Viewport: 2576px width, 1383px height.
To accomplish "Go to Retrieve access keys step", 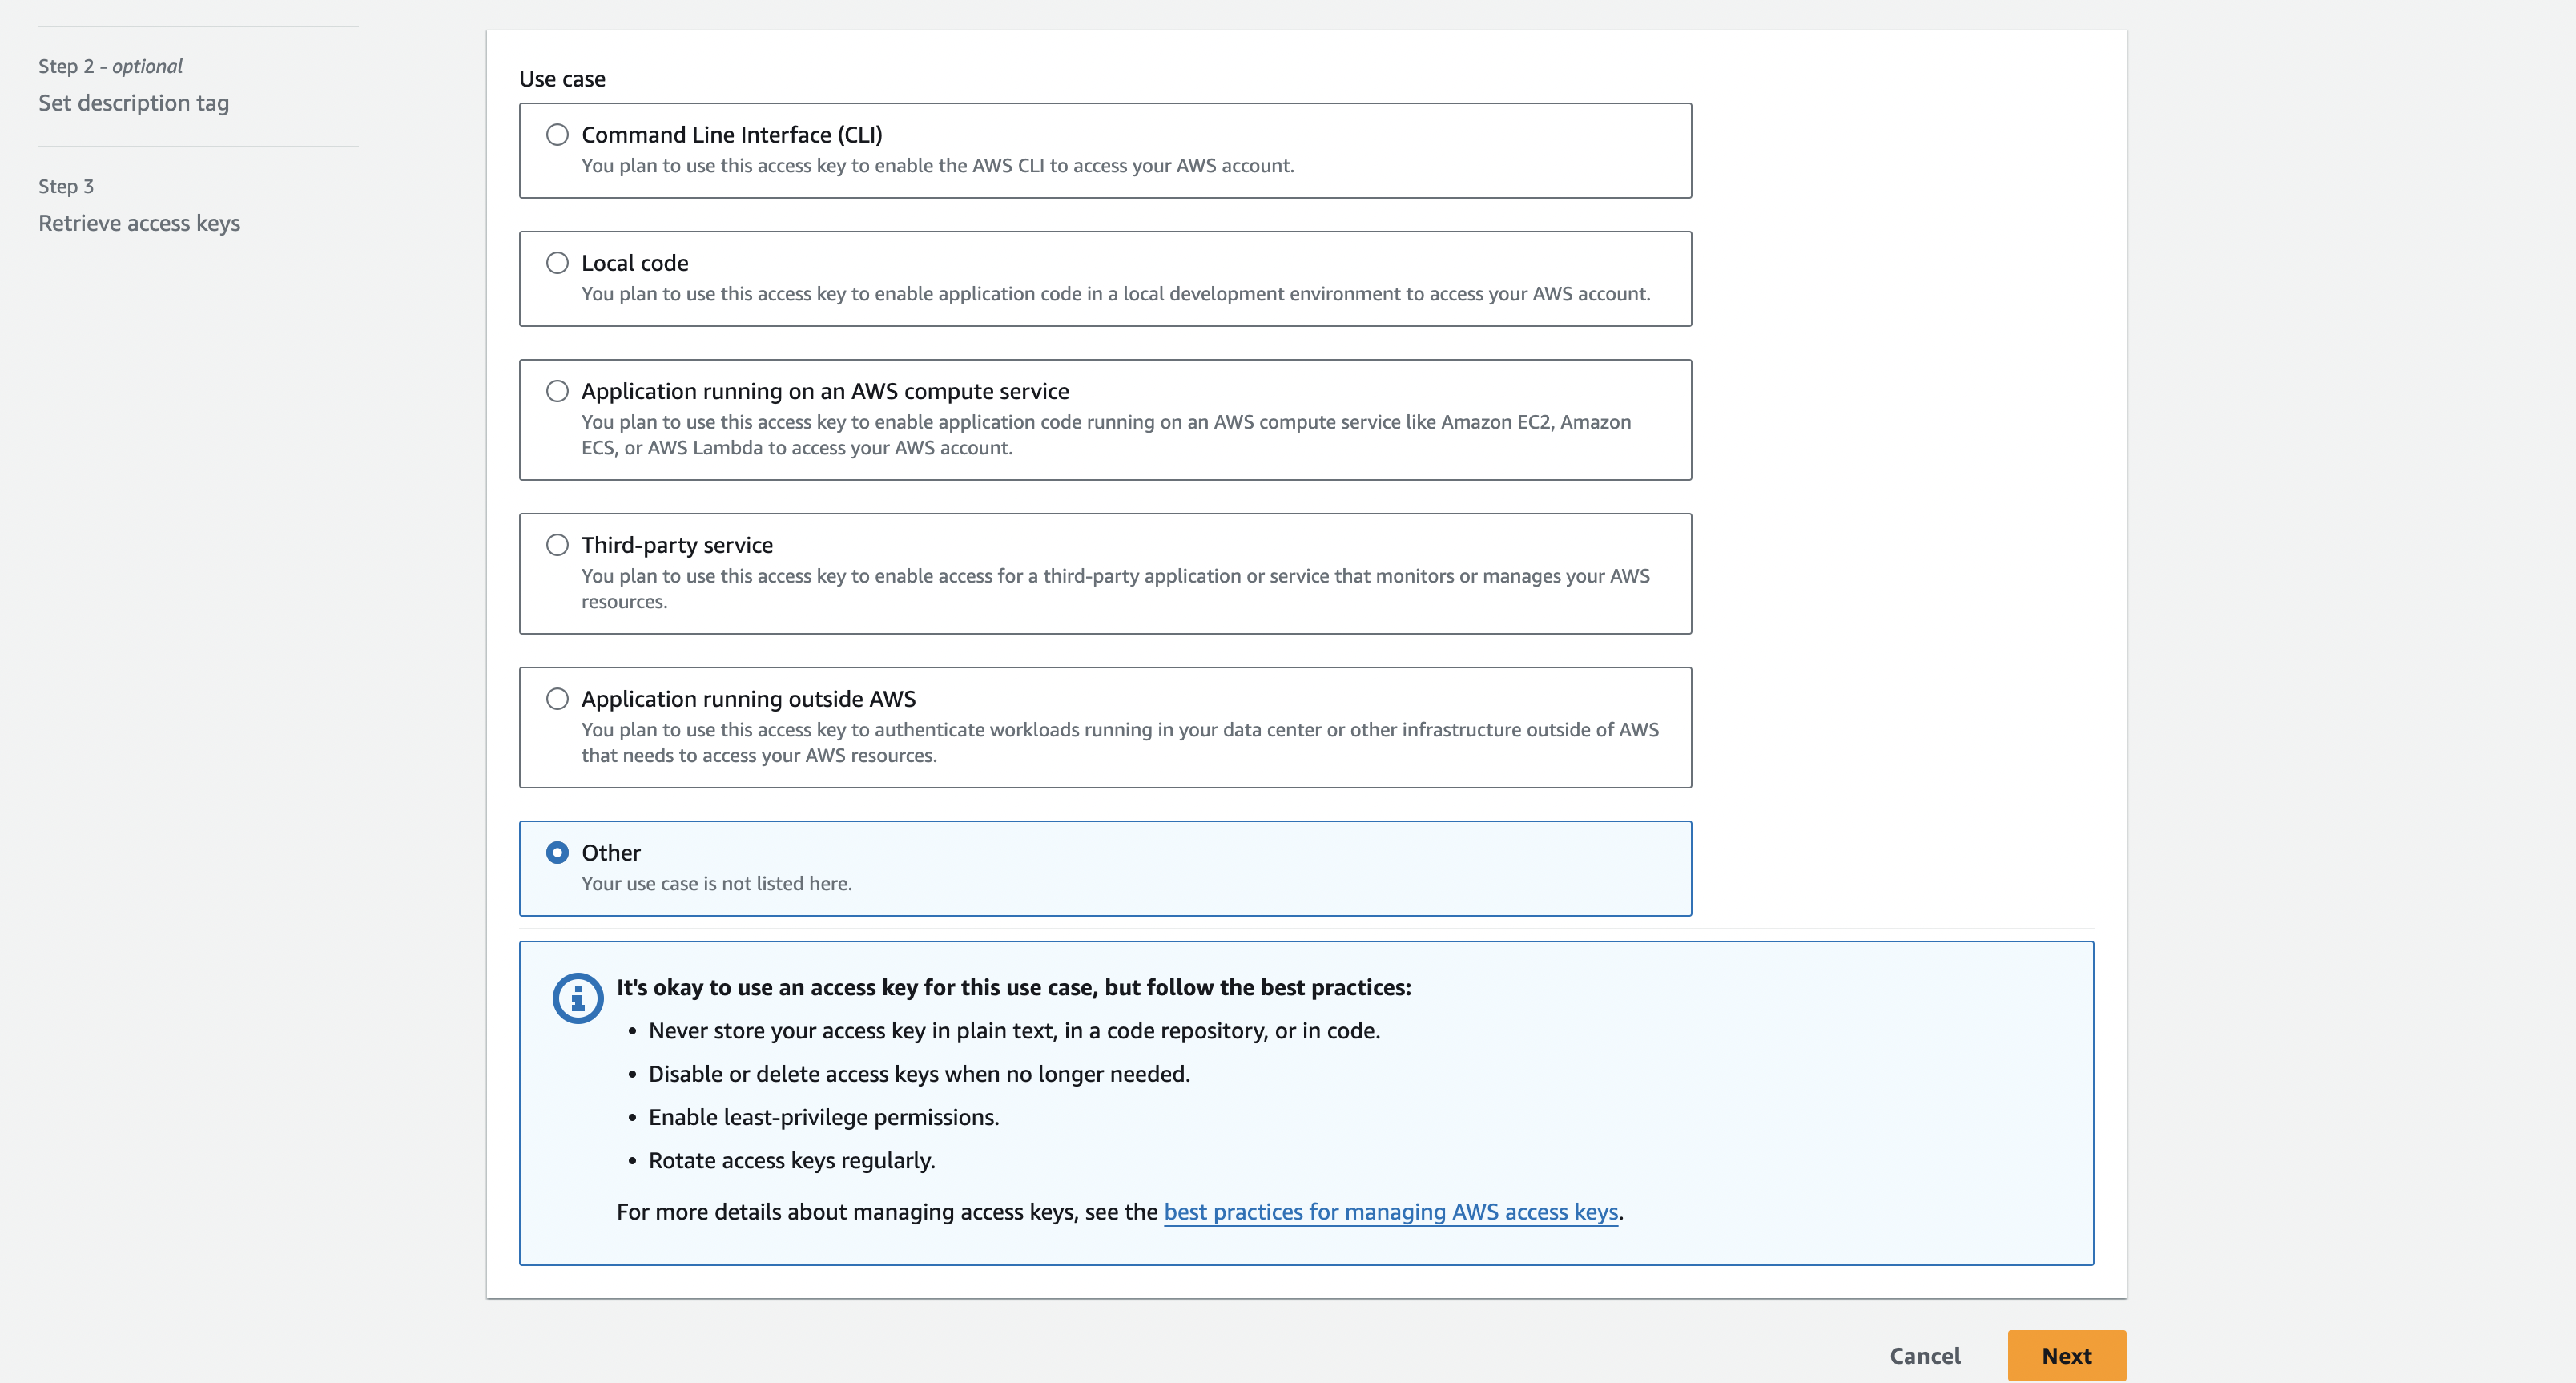I will [139, 223].
